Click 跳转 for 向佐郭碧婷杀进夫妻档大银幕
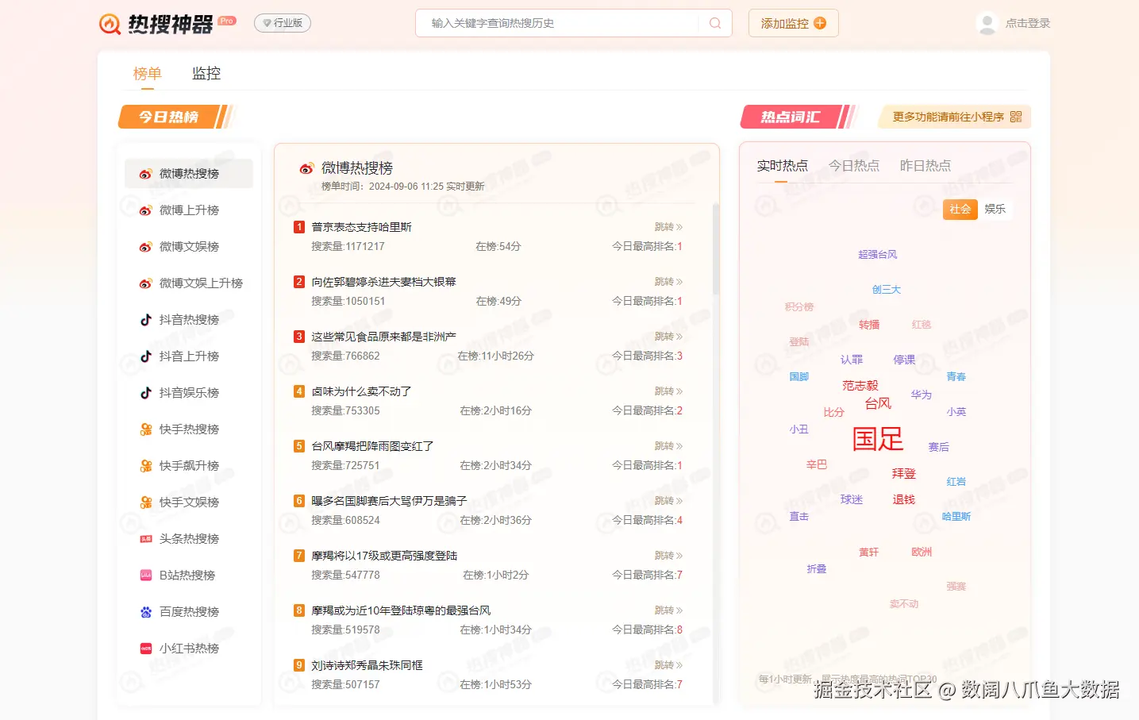The image size is (1139, 720). click(668, 282)
